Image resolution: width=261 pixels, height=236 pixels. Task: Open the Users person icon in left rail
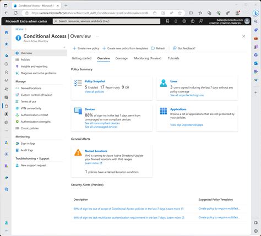click(x=7, y=73)
